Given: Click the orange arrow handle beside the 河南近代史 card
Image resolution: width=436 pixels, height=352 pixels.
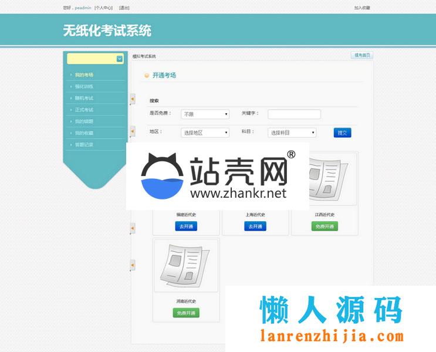Looking at the screenshot, I should pyautogui.click(x=133, y=265).
